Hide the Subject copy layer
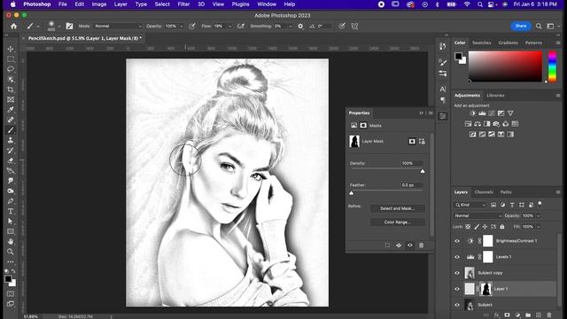 tap(457, 273)
